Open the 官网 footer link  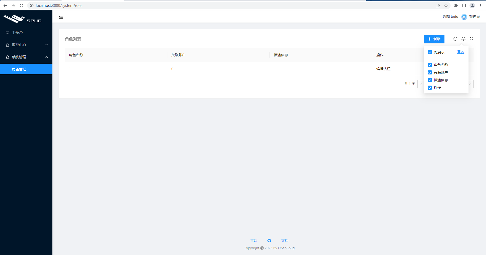[x=254, y=241]
